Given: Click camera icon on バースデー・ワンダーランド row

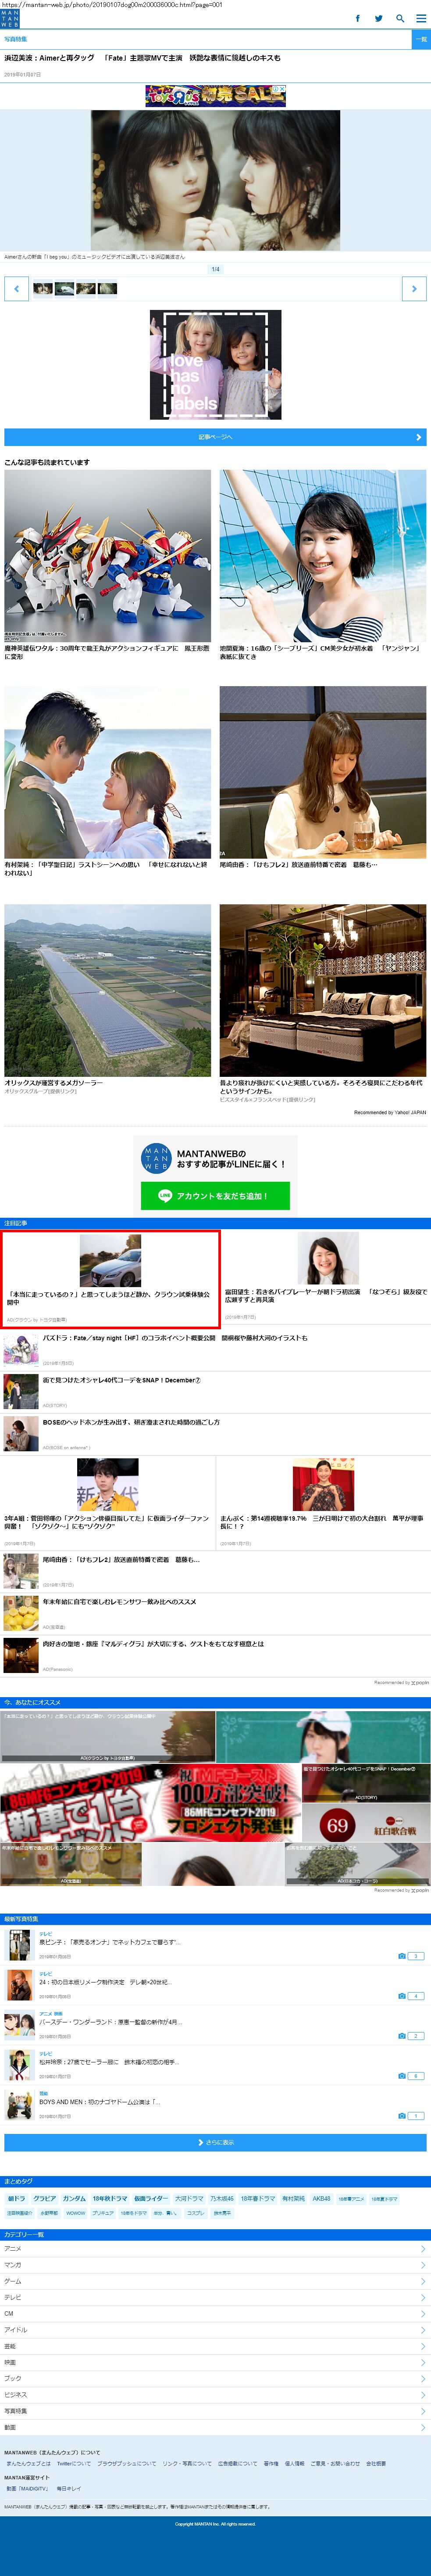Looking at the screenshot, I should pos(402,2036).
